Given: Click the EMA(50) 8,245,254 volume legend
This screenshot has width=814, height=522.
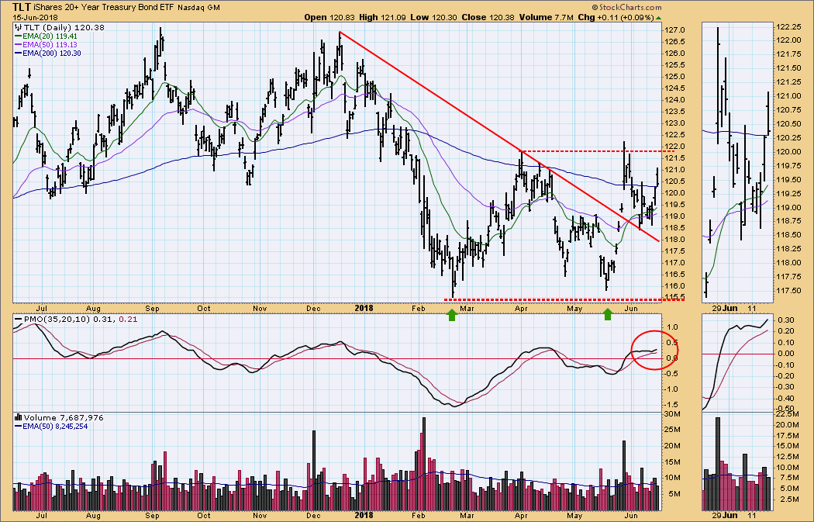Looking at the screenshot, I should pos(56,427).
